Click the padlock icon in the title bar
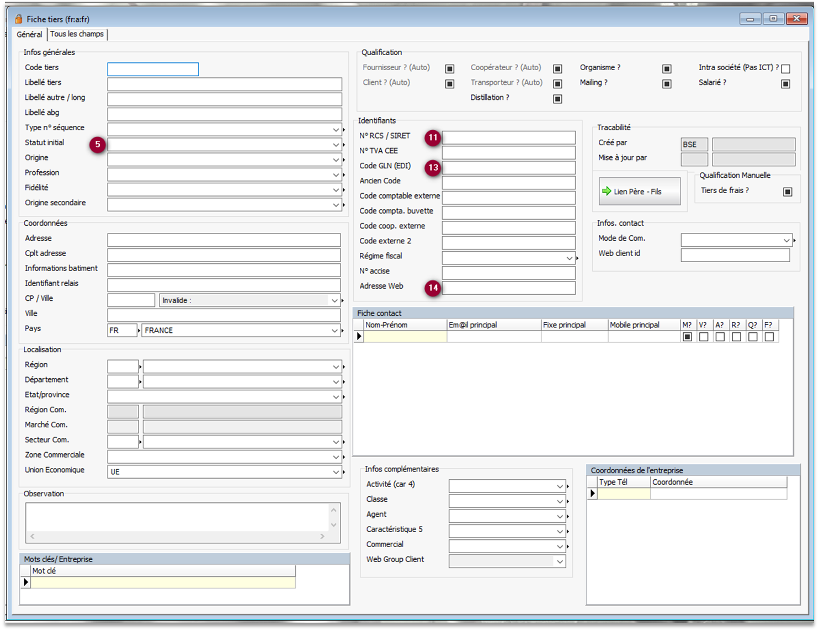819x631 pixels. (x=19, y=19)
